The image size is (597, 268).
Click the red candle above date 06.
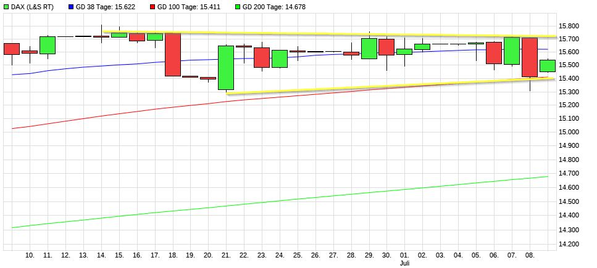[494, 53]
